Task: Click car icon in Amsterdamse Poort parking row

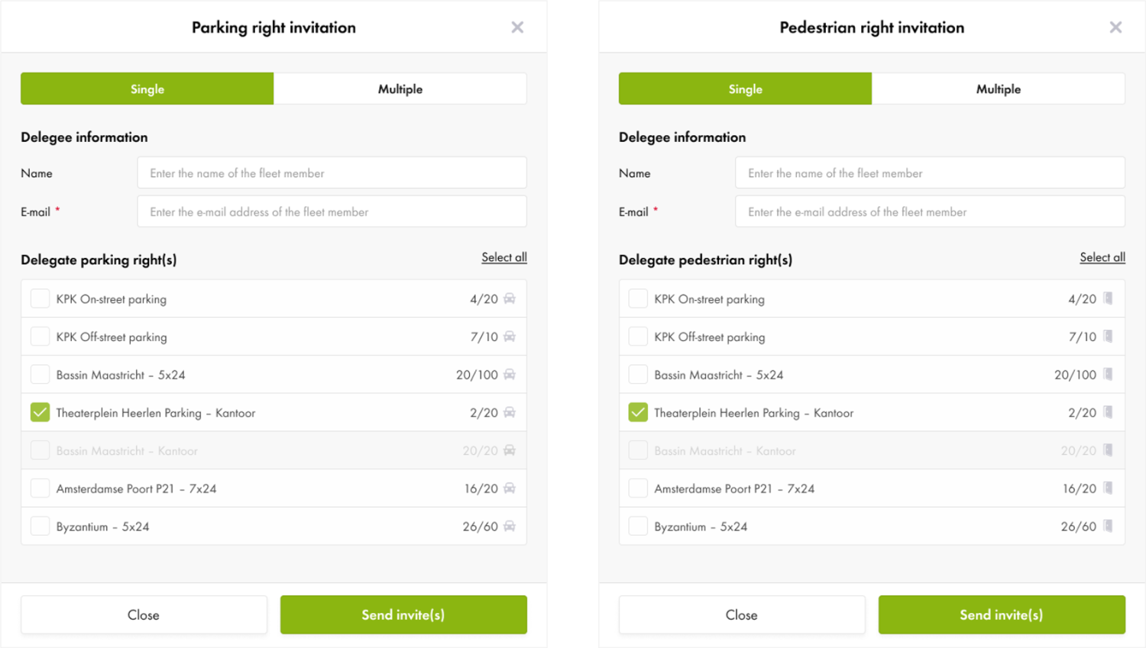Action: pos(510,488)
